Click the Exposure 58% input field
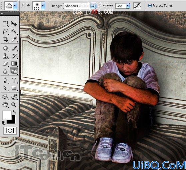This screenshot has width=186, height=170. point(121,6)
